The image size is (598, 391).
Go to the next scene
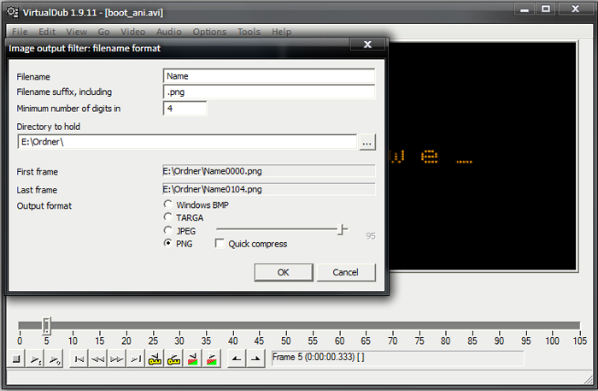tap(212, 359)
